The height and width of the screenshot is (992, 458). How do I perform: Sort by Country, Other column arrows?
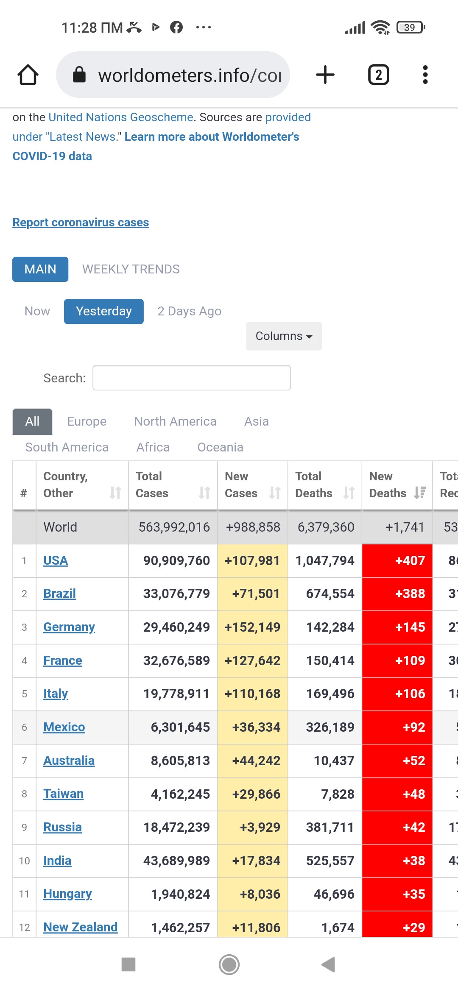click(115, 493)
